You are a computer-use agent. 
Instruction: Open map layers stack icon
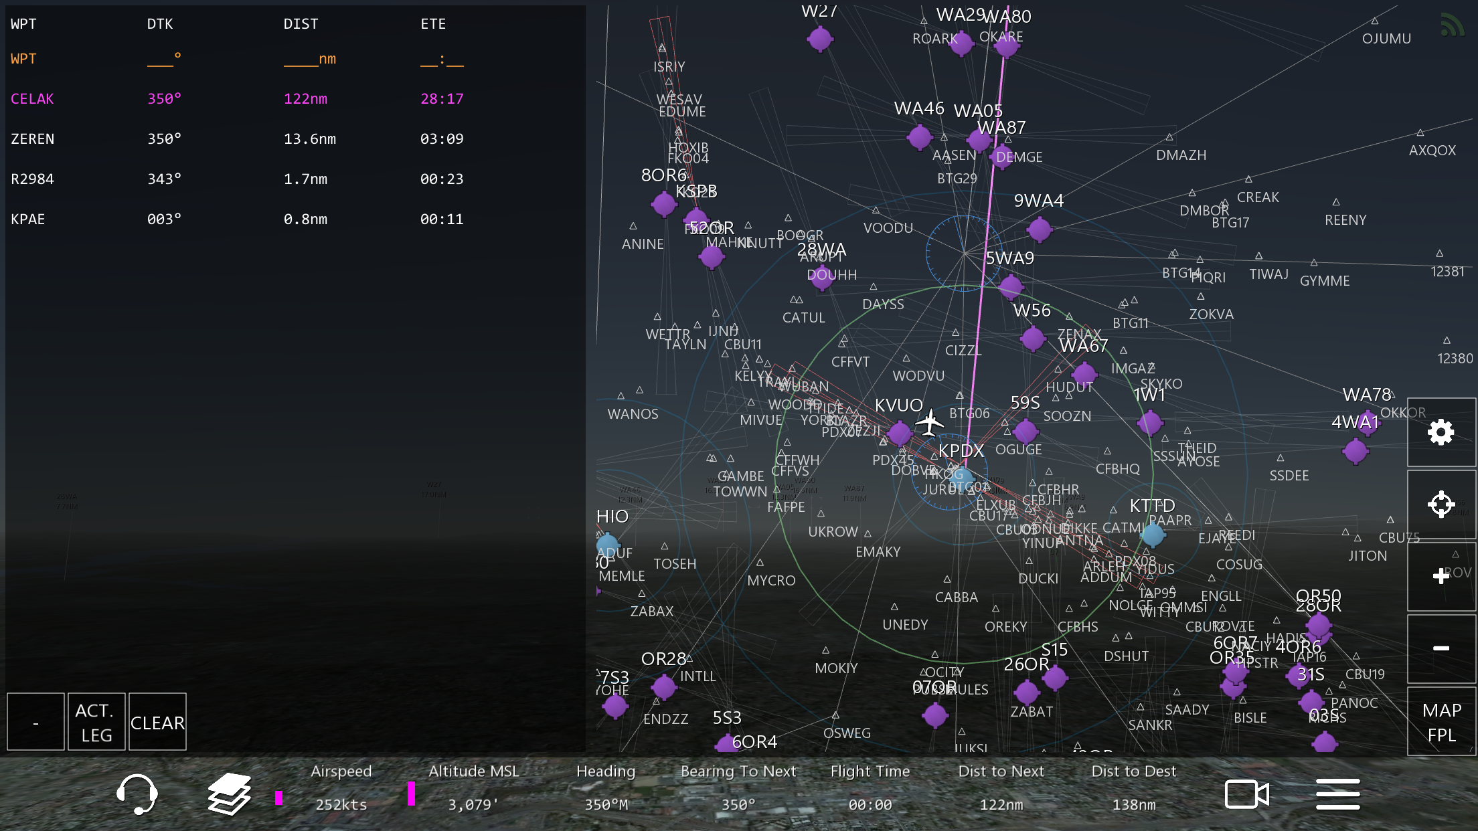point(229,794)
